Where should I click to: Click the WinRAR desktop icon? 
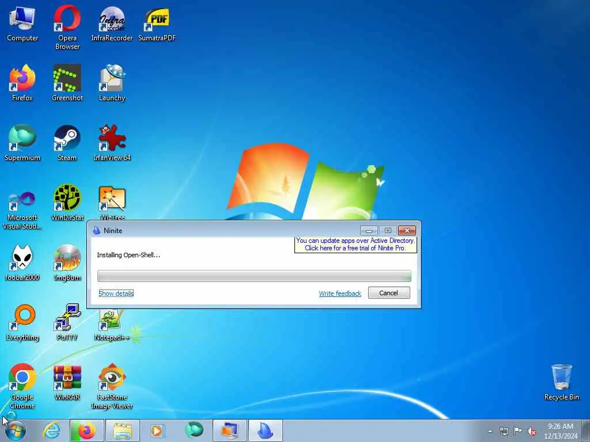(67, 382)
